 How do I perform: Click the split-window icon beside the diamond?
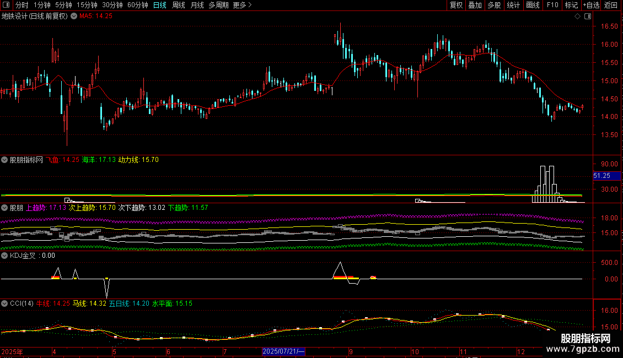(x=588, y=17)
